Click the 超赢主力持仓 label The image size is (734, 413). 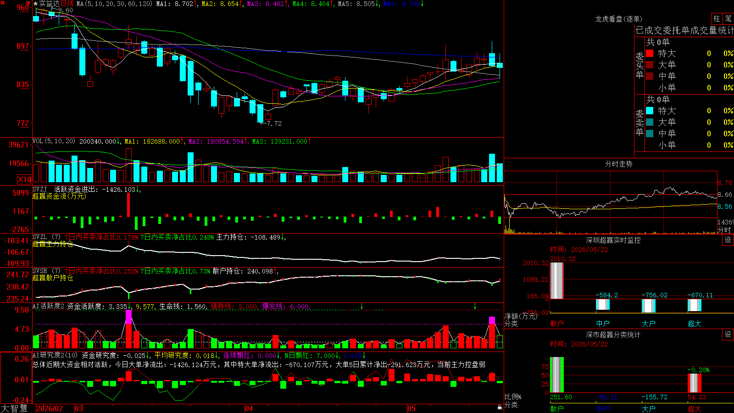tap(53, 244)
